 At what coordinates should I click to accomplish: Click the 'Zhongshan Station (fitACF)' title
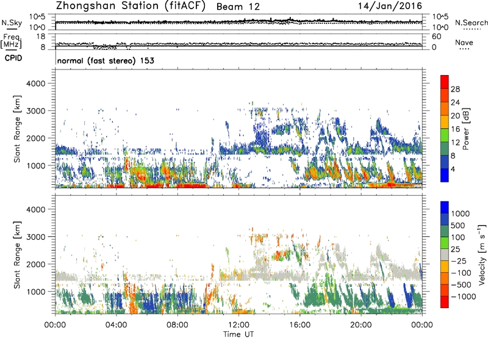tap(131, 6)
